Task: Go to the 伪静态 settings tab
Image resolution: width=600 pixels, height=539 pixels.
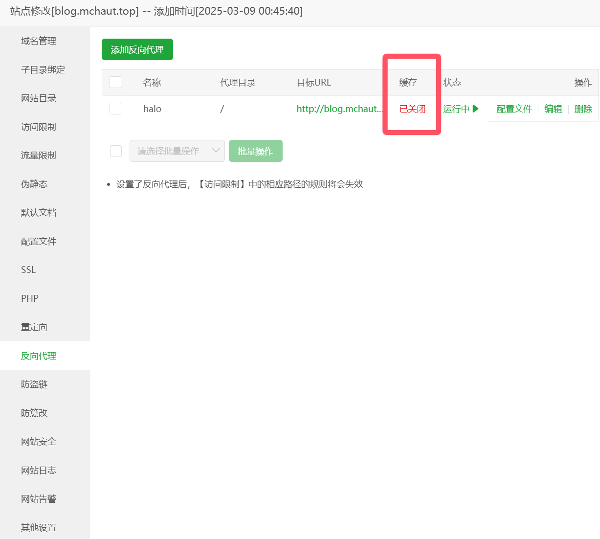Action: [x=34, y=184]
